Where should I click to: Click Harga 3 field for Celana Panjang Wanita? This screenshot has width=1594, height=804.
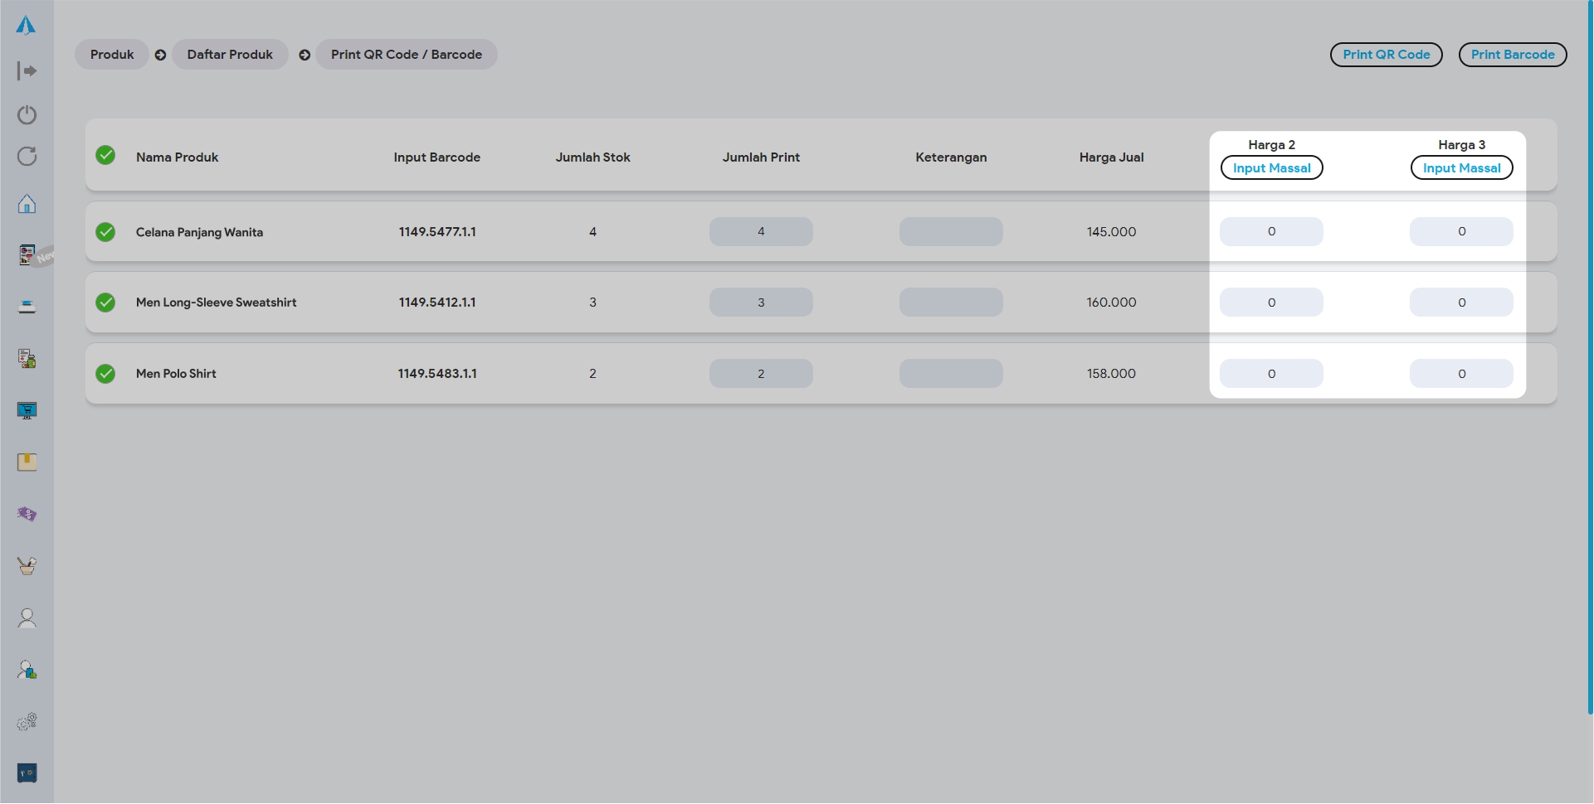pyautogui.click(x=1460, y=232)
